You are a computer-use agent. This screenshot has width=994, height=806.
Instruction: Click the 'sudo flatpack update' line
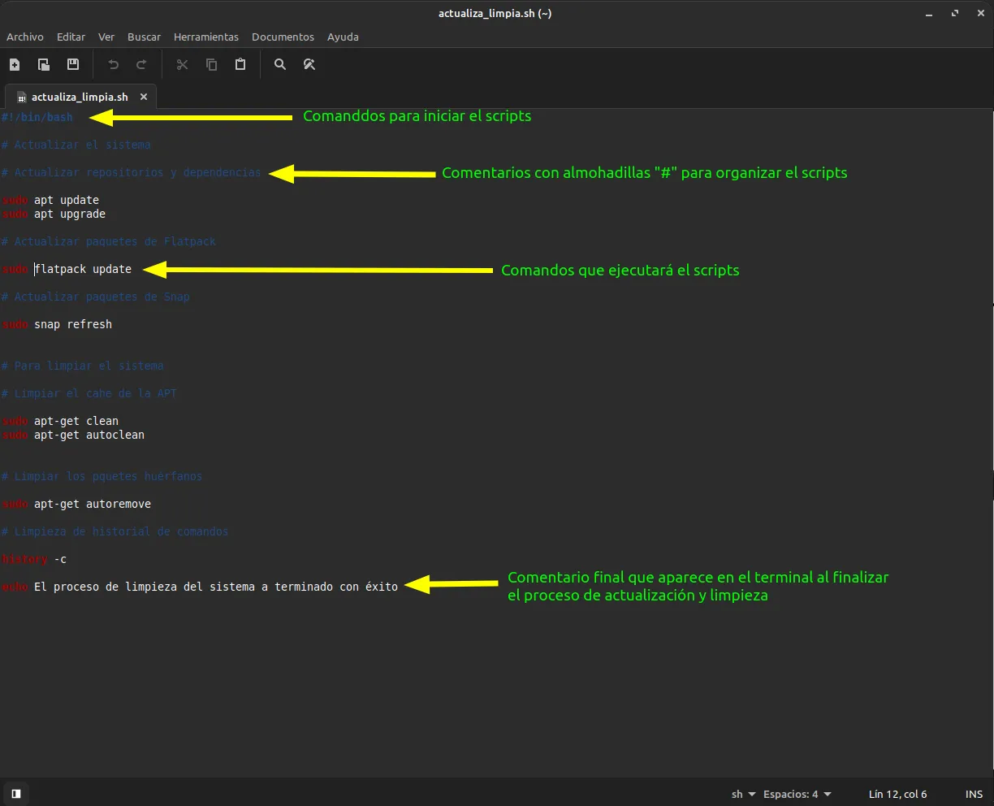(x=67, y=269)
